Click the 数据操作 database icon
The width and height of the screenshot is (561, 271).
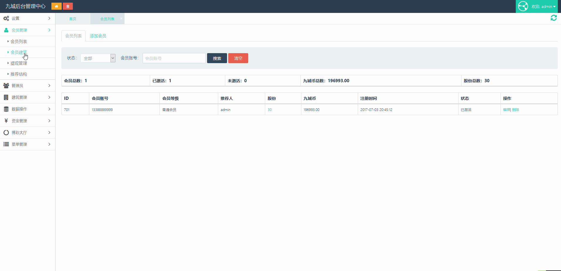pyautogui.click(x=6, y=109)
